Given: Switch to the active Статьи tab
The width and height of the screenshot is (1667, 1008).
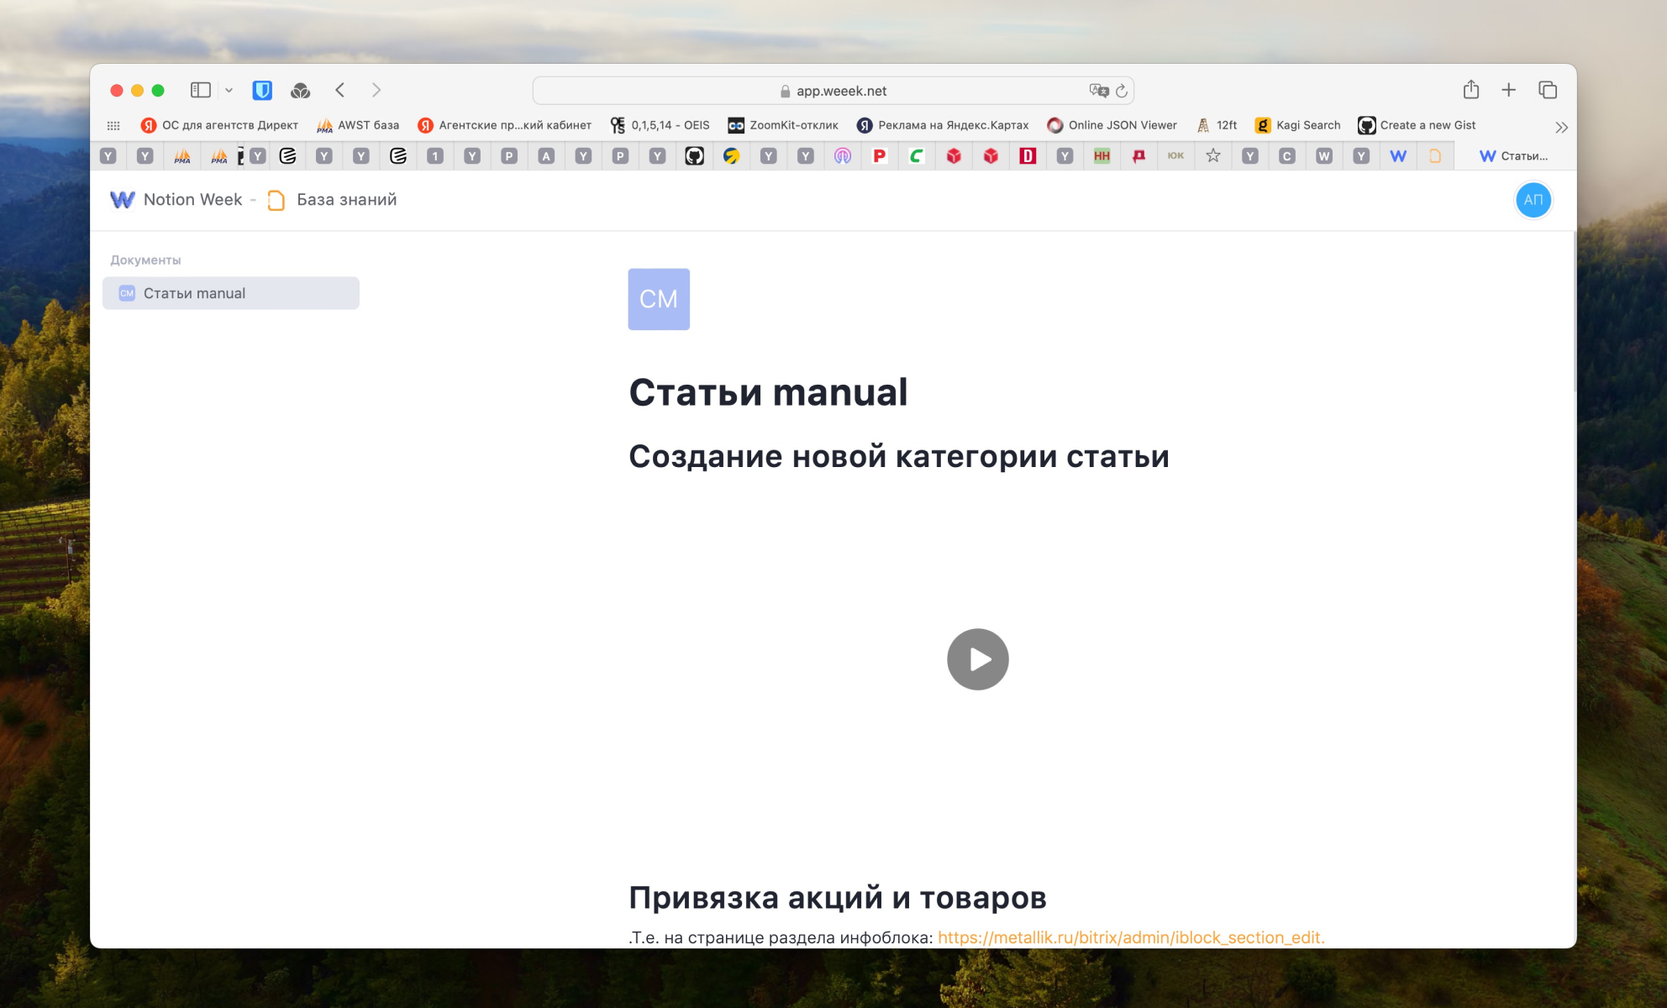Looking at the screenshot, I should tap(1517, 155).
